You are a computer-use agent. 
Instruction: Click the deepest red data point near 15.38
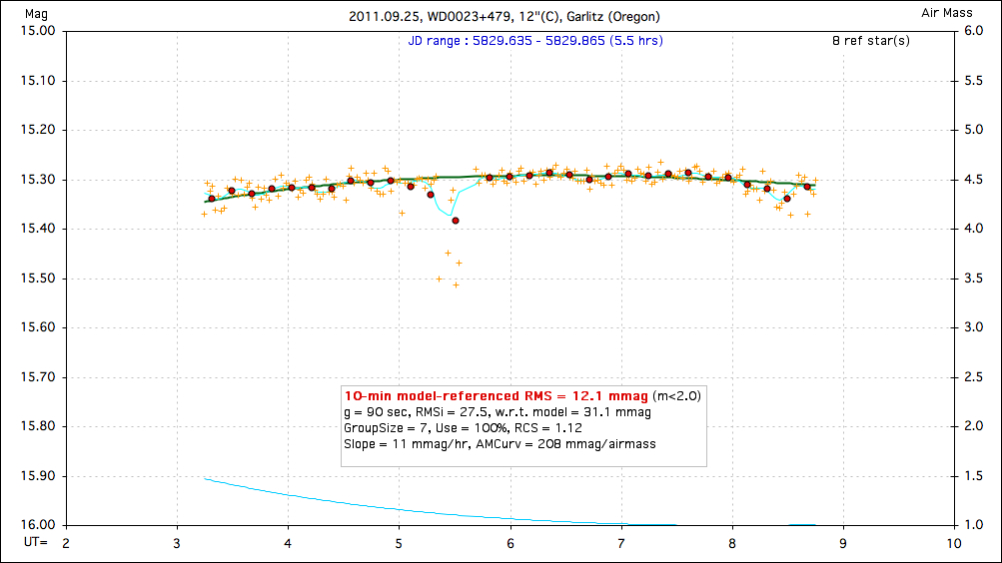pos(456,221)
